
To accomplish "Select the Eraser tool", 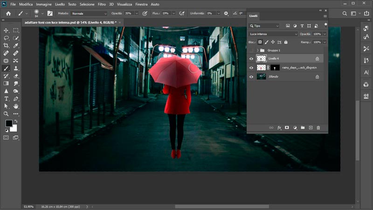I will 16,76.
